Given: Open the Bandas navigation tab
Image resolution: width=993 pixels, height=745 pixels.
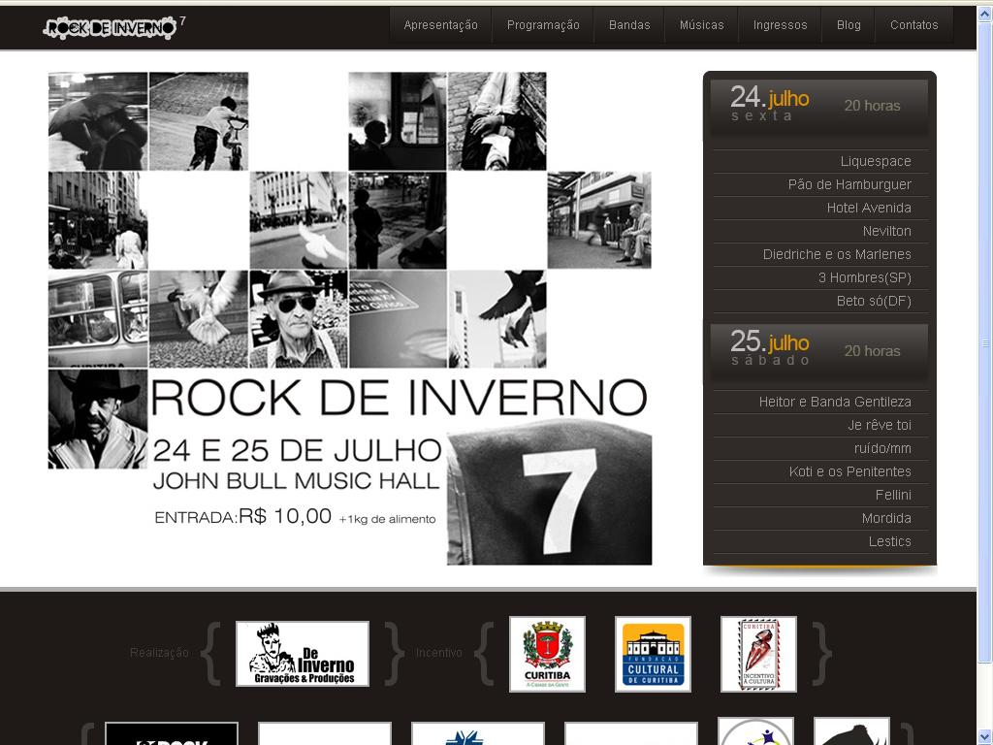Looking at the screenshot, I should pos(628,25).
